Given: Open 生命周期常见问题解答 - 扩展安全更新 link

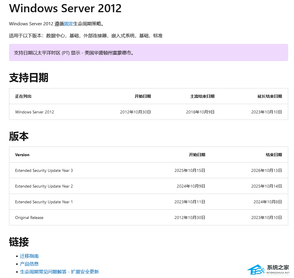Looking at the screenshot, I should [x=59, y=272].
